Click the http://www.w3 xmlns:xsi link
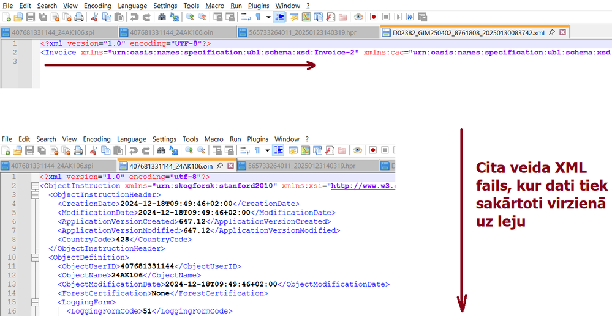Viewport: 612px width, 316px height. pyautogui.click(x=363, y=186)
